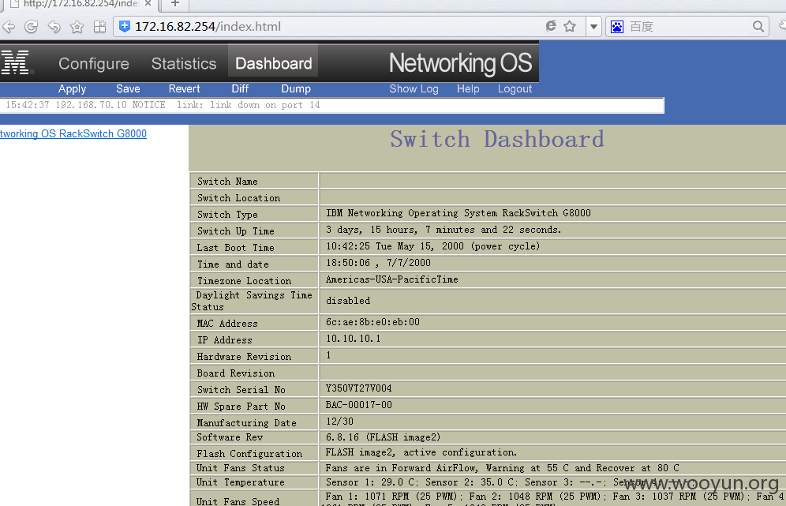
Task: Open favorites with the star icon left of the address bar
Action: click(77, 27)
